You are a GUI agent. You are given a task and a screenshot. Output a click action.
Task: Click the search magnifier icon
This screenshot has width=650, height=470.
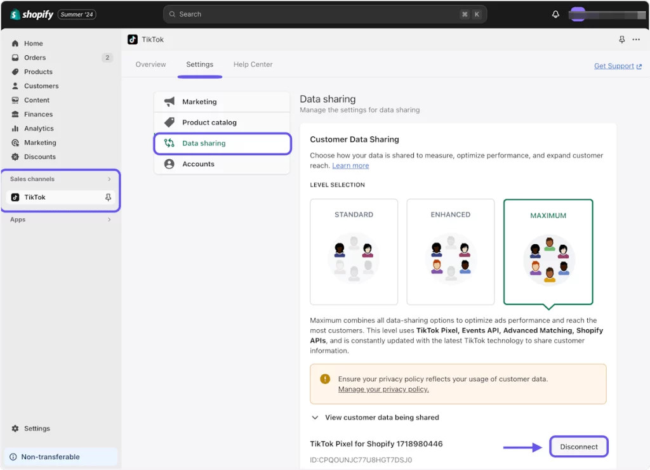(x=172, y=14)
